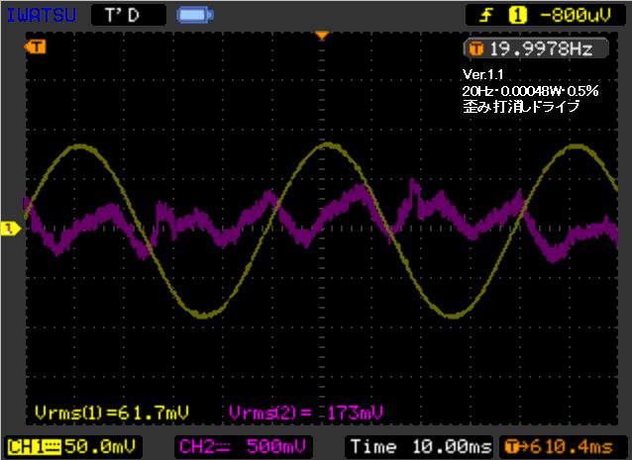
Task: Click the Time 10.00ms timebase readout
Action: pos(421,447)
